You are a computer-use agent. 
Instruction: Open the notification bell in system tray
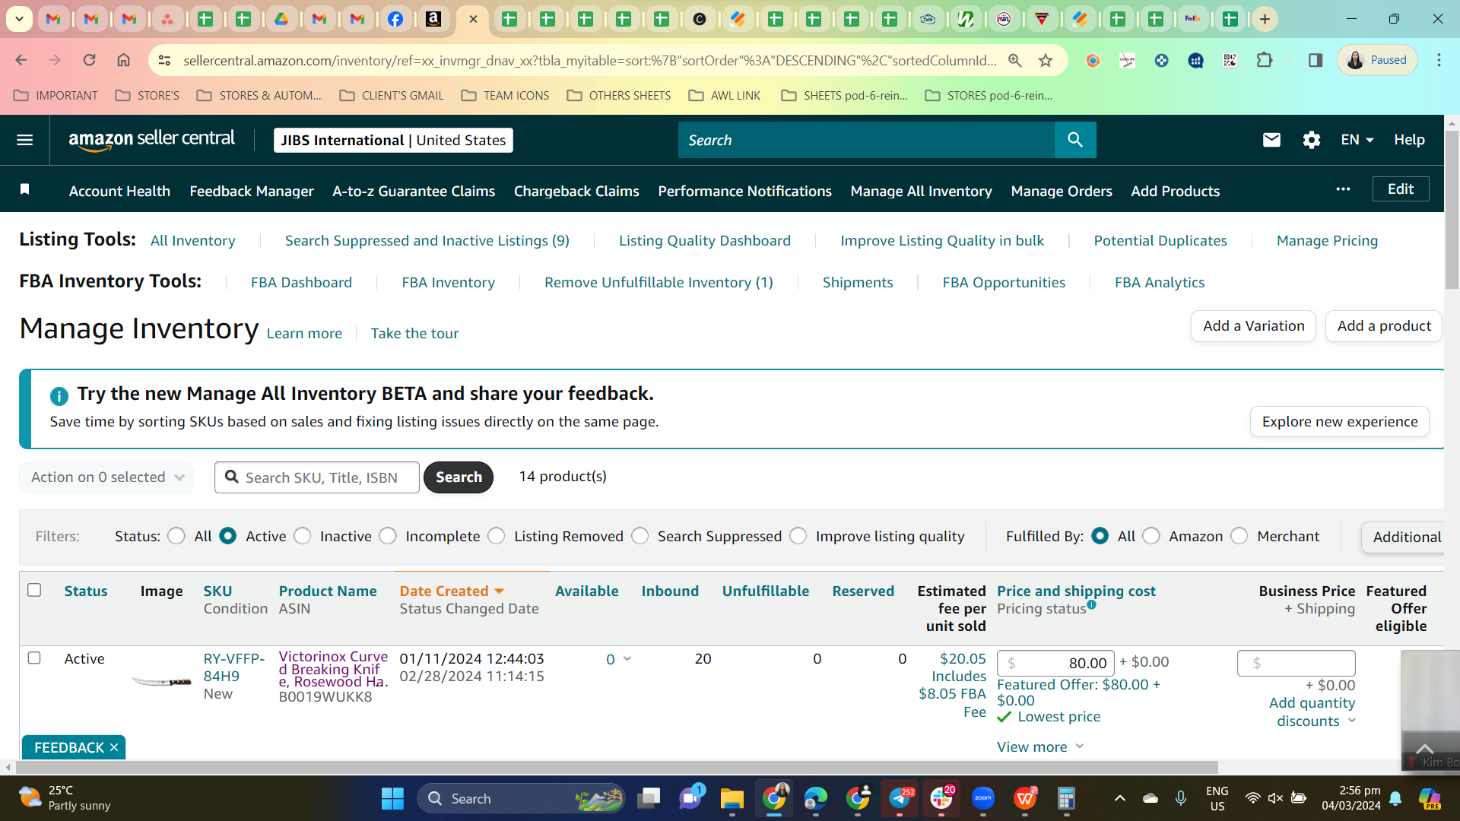click(x=1395, y=798)
